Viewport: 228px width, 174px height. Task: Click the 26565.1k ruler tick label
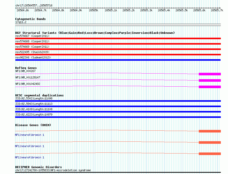click(x=111, y=10)
